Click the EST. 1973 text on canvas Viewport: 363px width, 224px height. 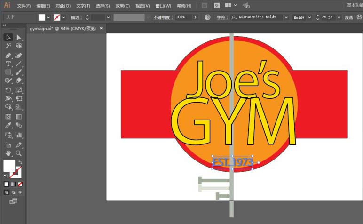point(232,163)
